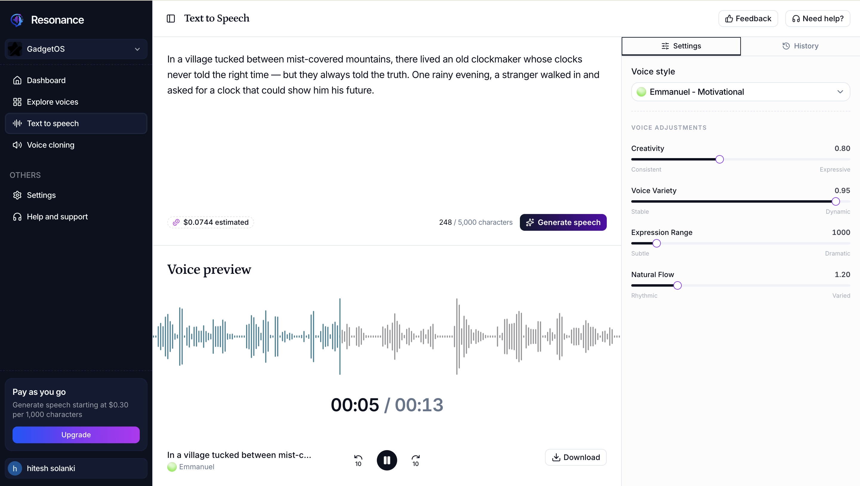The width and height of the screenshot is (860, 486).
Task: Adjust the Voice Variety slider handle
Action: [836, 201]
